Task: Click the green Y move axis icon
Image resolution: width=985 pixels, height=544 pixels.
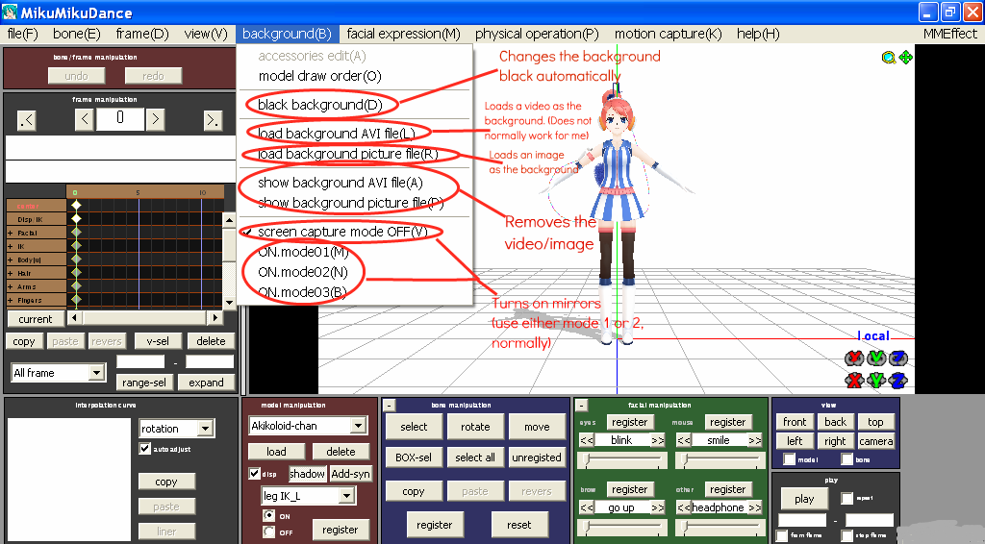Action: [876, 380]
